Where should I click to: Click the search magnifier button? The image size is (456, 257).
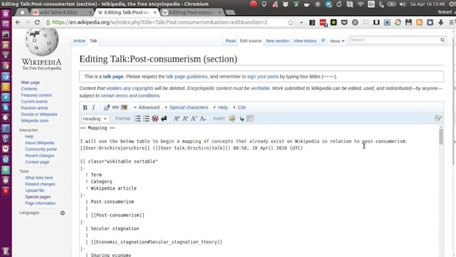(x=443, y=40)
